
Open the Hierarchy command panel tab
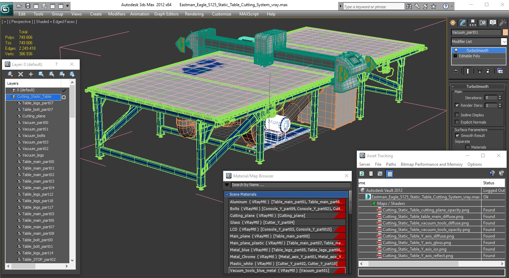[x=473, y=23]
